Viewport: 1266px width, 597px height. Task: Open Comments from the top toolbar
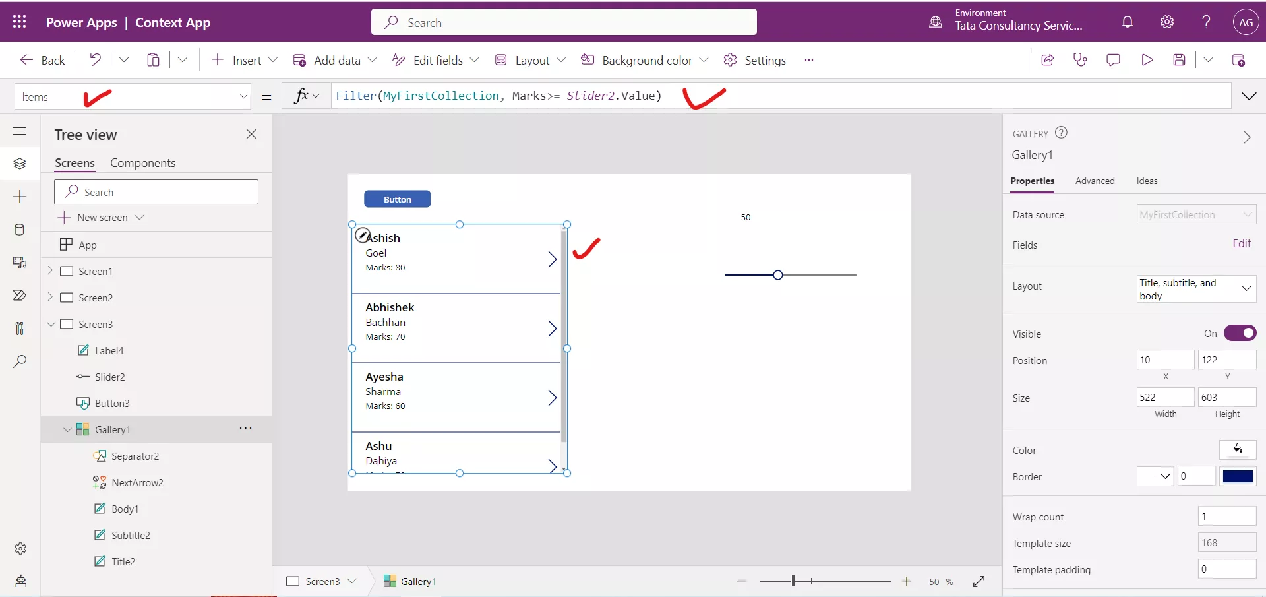(x=1113, y=59)
